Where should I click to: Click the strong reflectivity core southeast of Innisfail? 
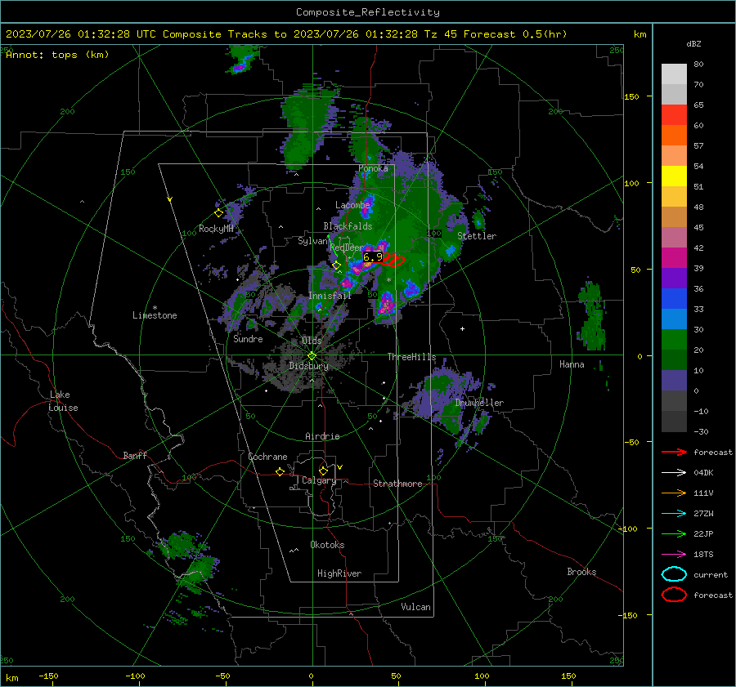(386, 304)
